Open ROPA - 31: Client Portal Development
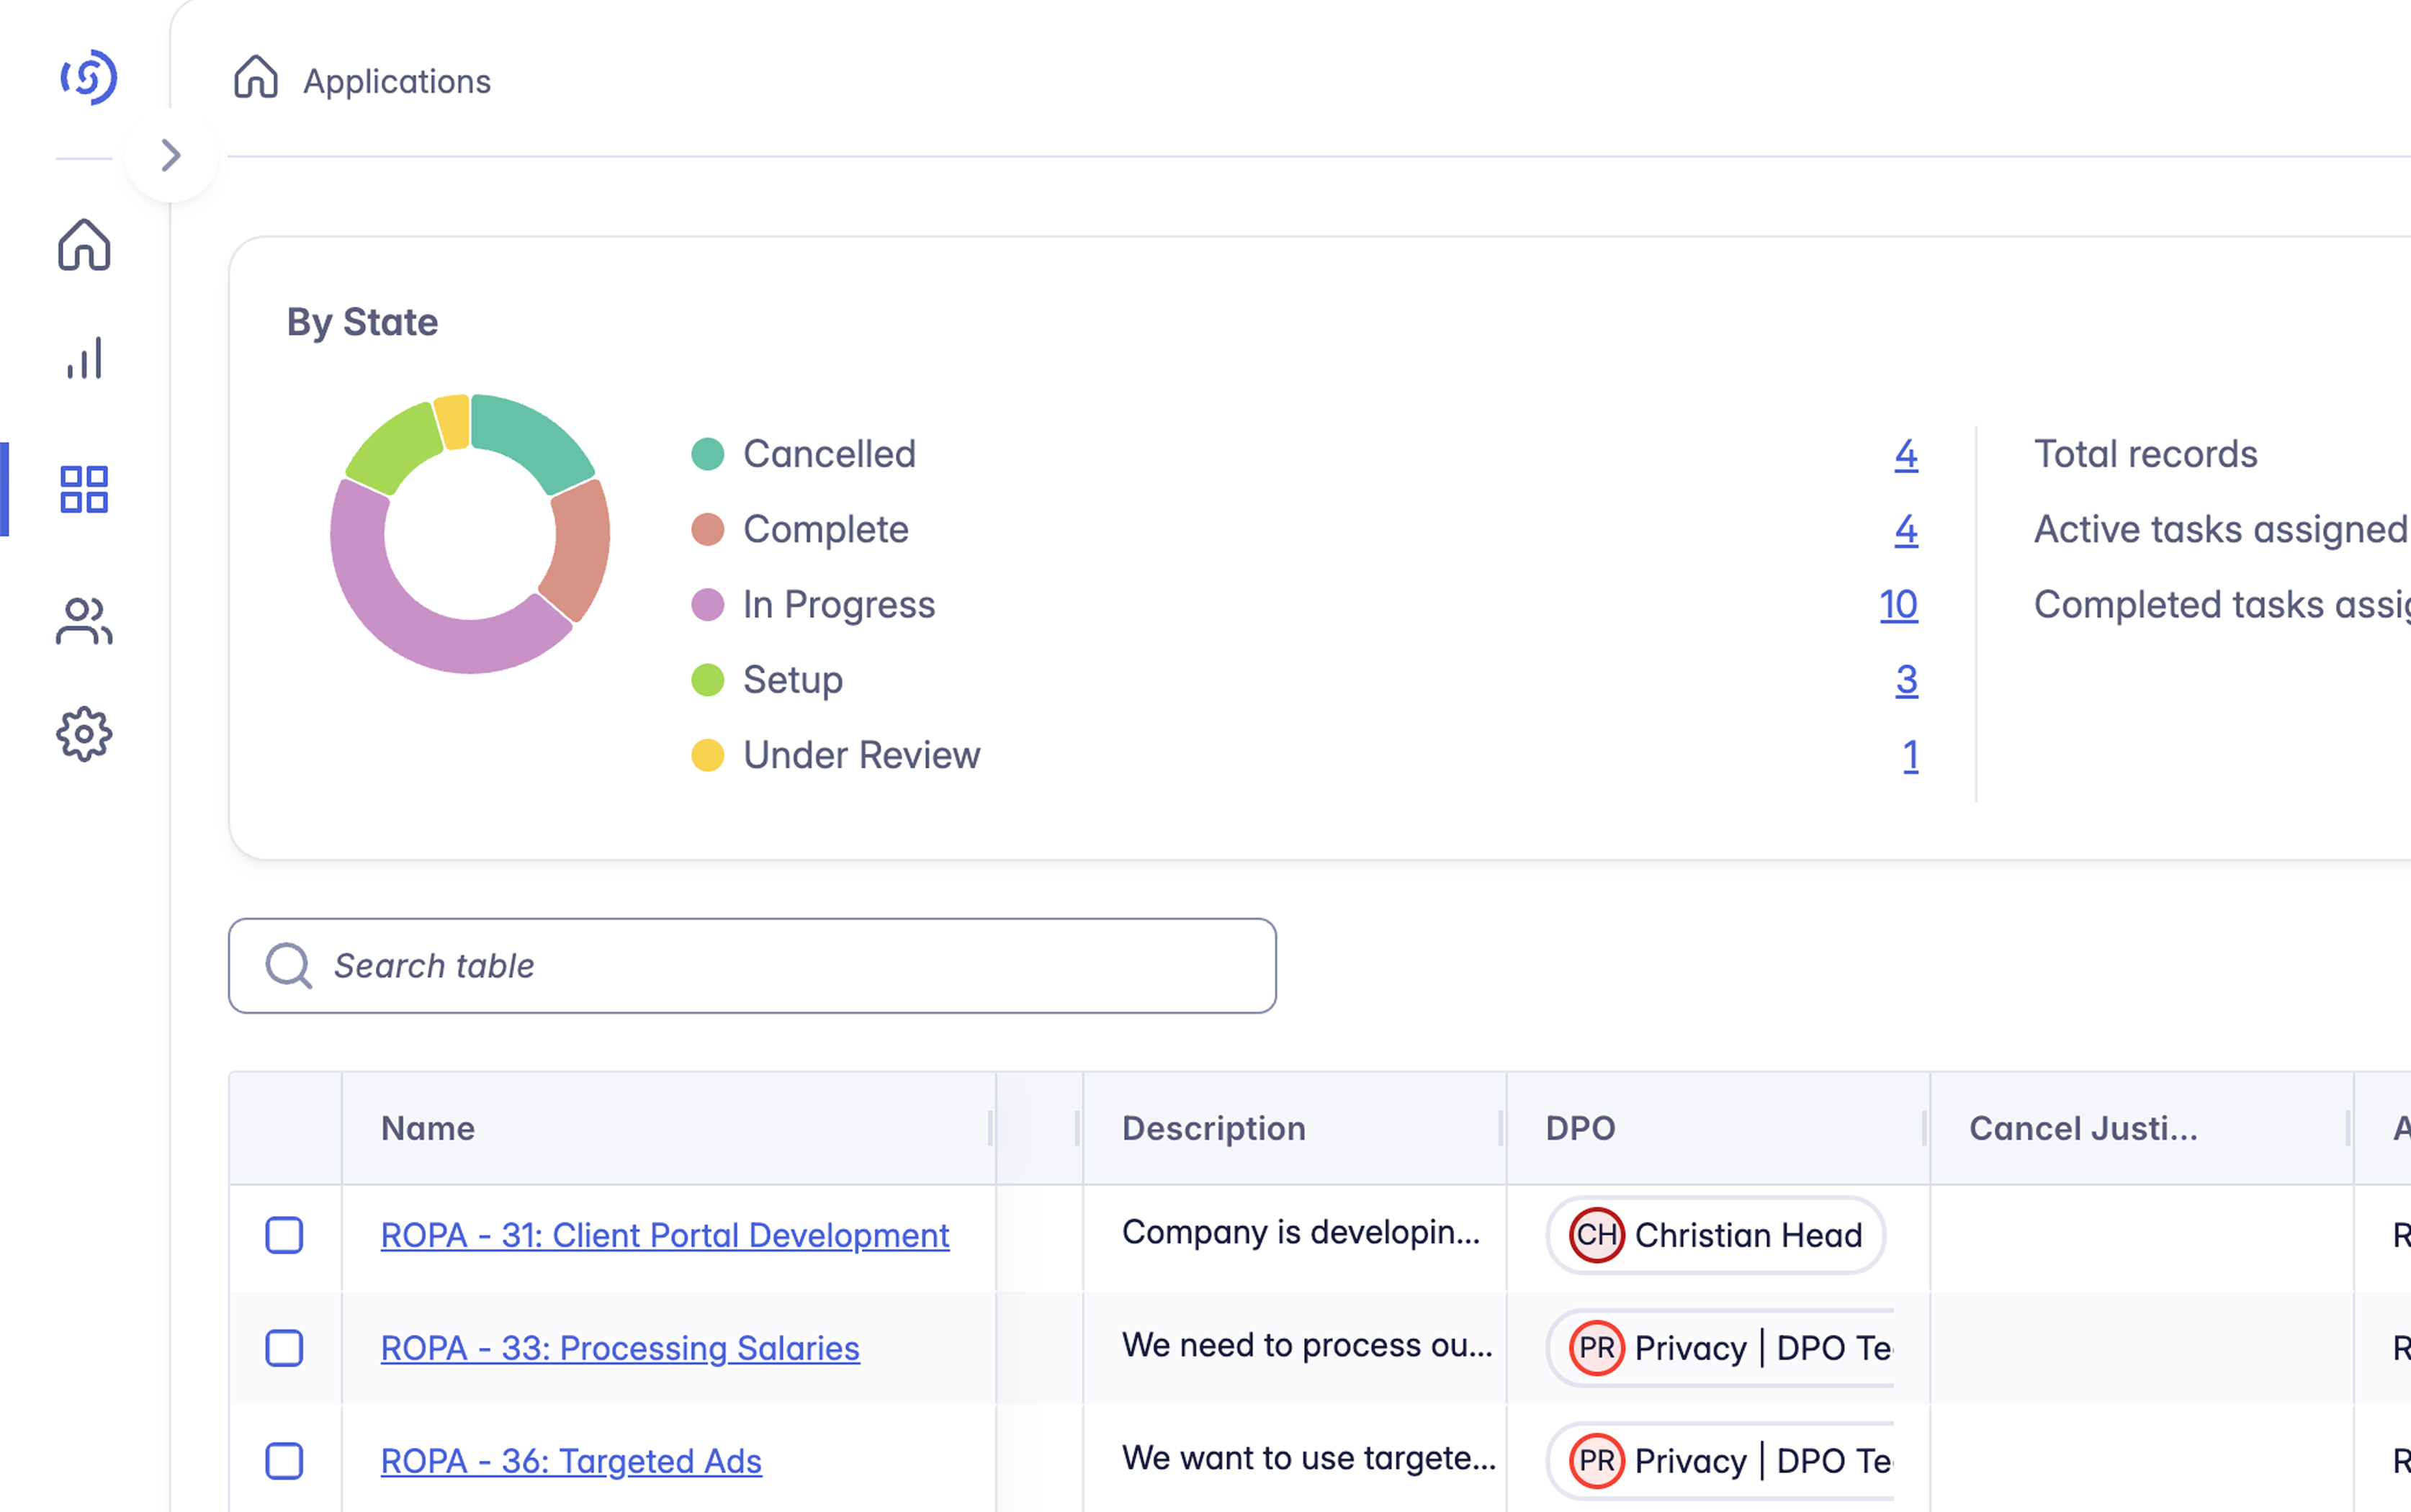The height and width of the screenshot is (1512, 2411). (x=663, y=1235)
